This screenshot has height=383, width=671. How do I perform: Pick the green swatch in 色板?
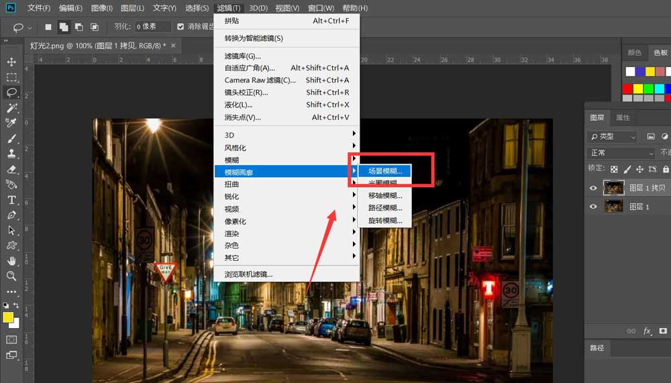point(648,89)
